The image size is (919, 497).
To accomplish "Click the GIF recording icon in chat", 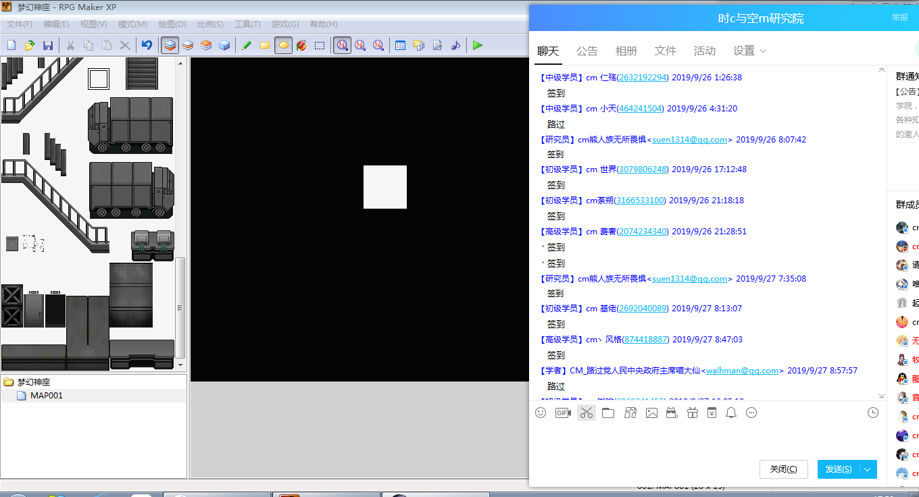I will 563,413.
